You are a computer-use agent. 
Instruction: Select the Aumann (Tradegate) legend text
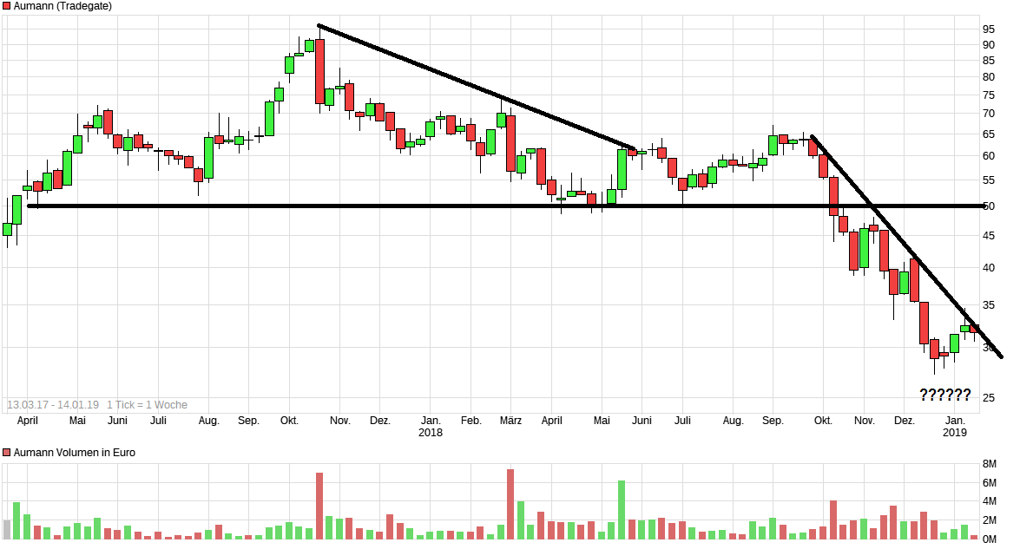point(63,5)
